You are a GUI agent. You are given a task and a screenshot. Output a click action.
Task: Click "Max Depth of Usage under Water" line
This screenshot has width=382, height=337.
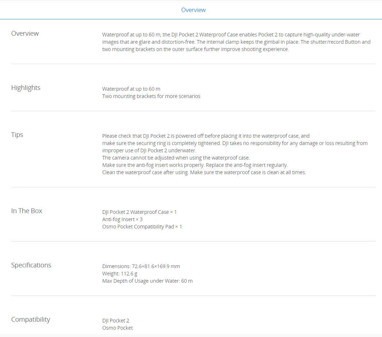[x=147, y=281]
